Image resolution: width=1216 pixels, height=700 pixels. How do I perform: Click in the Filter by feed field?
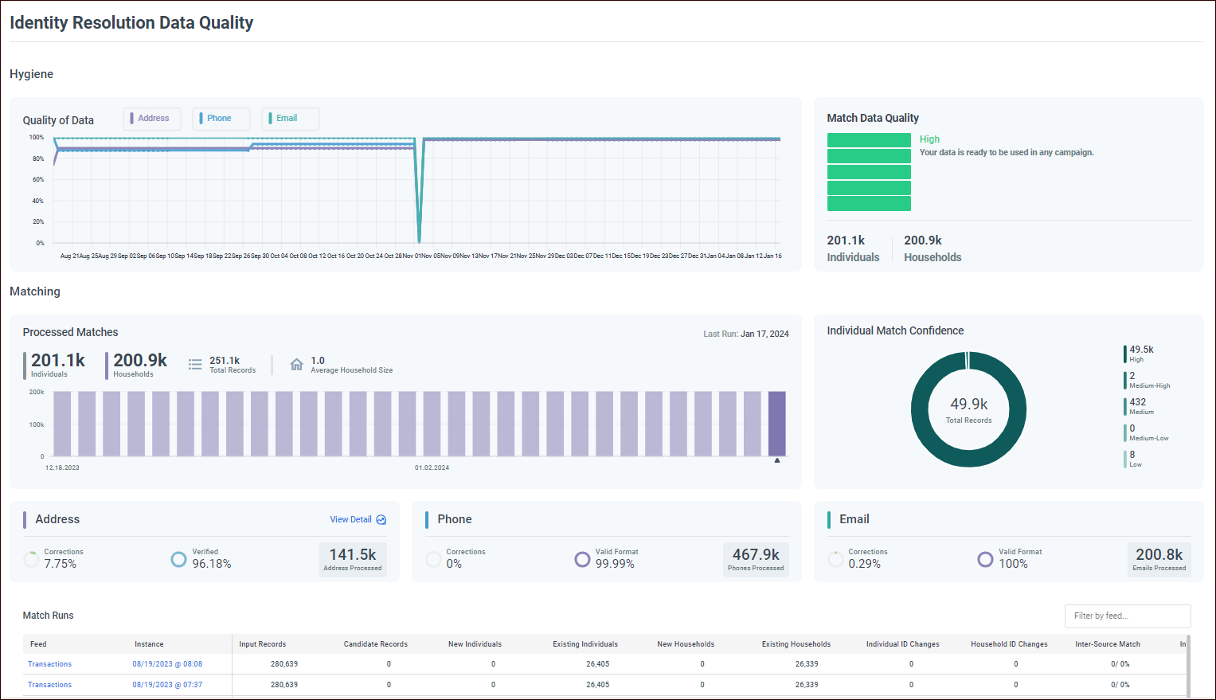click(x=1127, y=616)
